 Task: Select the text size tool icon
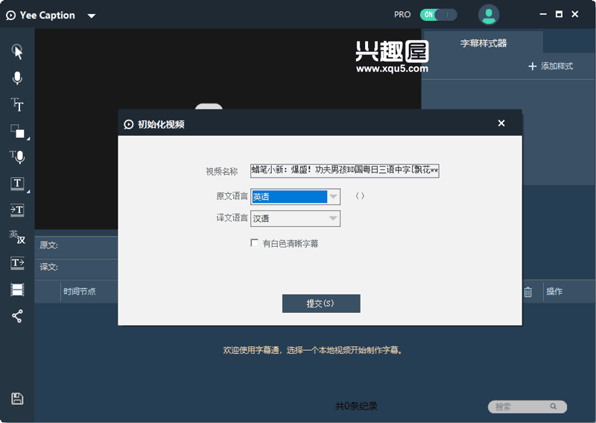[x=17, y=105]
